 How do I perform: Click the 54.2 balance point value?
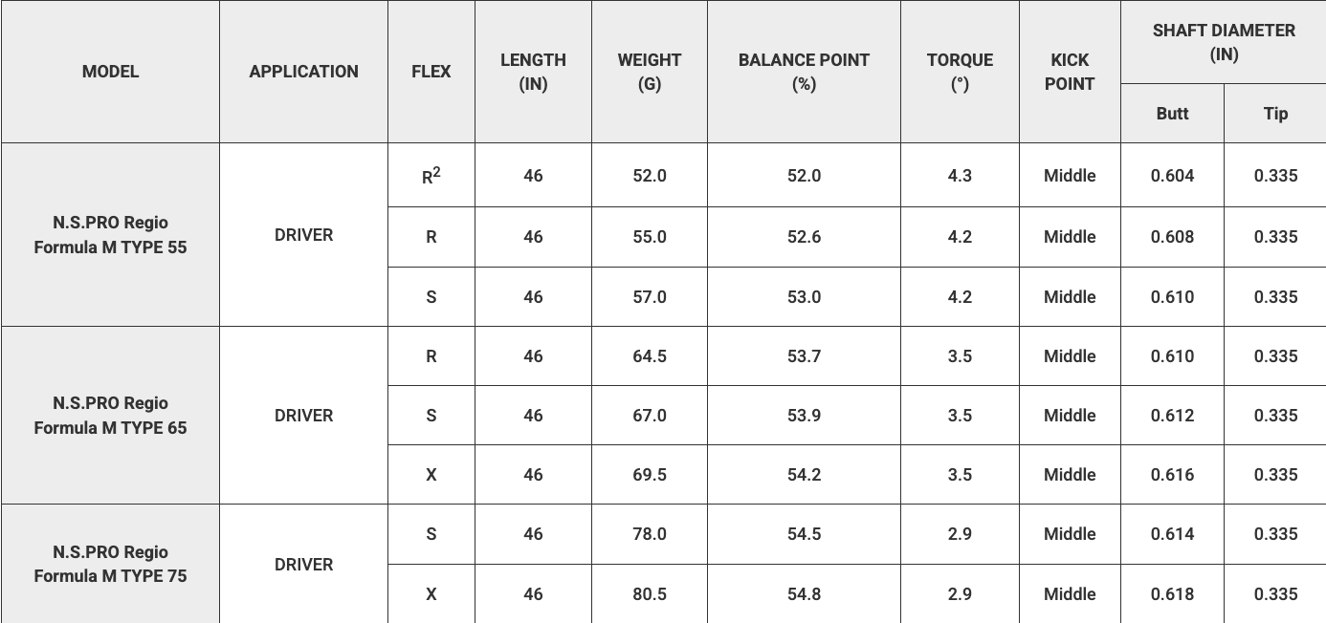[805, 475]
